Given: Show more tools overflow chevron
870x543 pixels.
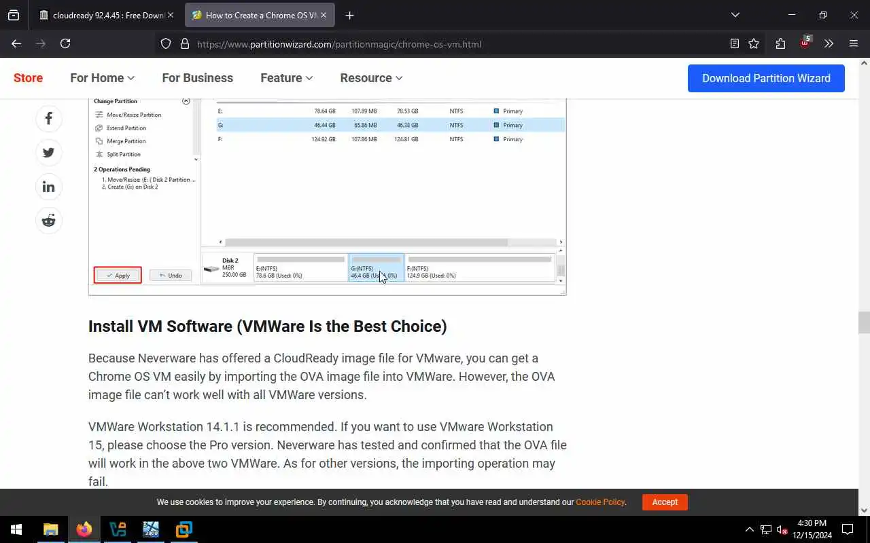Looking at the screenshot, I should tap(829, 43).
